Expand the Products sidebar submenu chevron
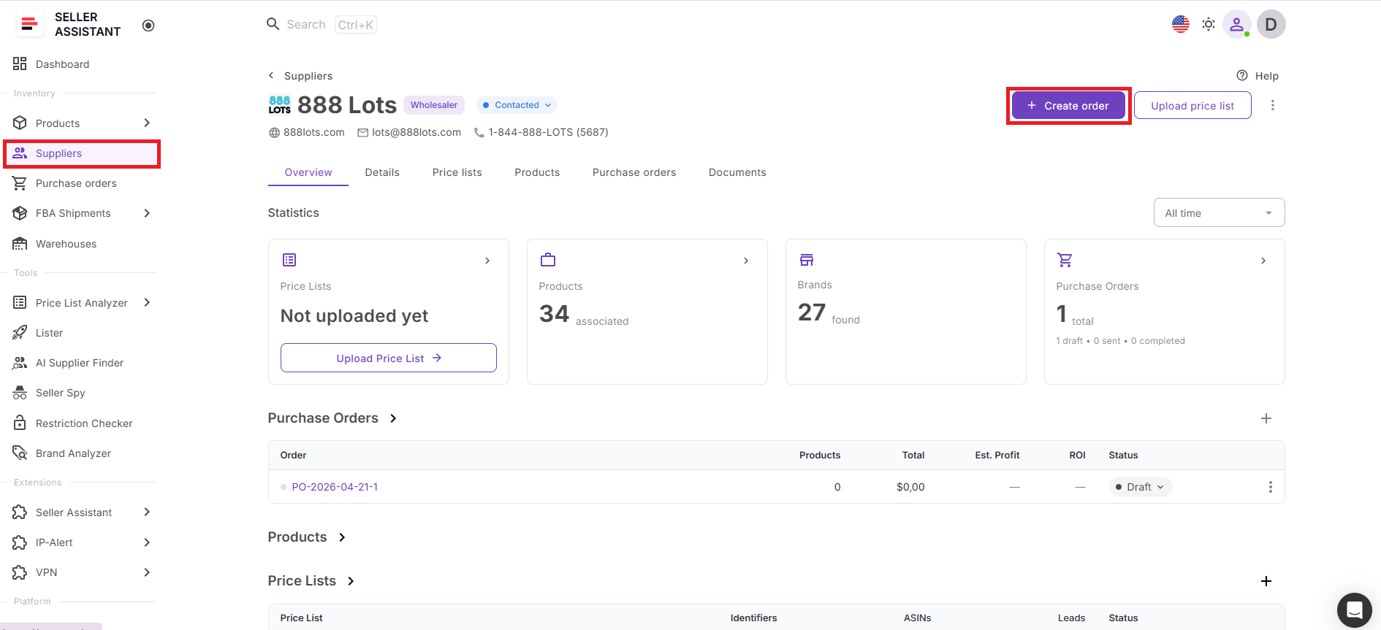The height and width of the screenshot is (630, 1381). point(147,123)
